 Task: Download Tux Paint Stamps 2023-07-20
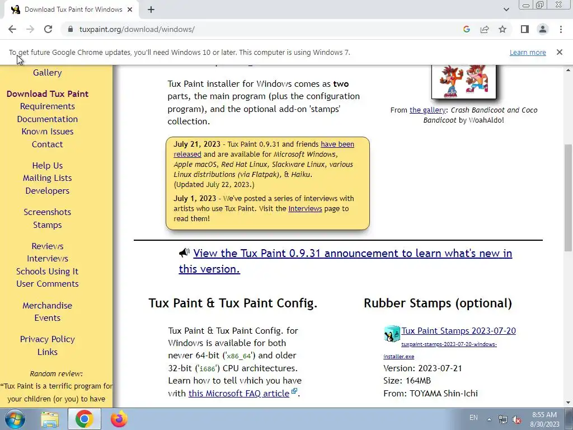(459, 331)
